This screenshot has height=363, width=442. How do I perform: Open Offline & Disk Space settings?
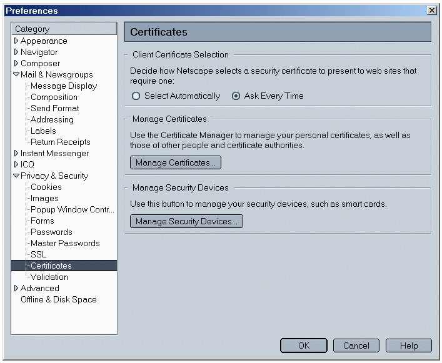tap(59, 300)
